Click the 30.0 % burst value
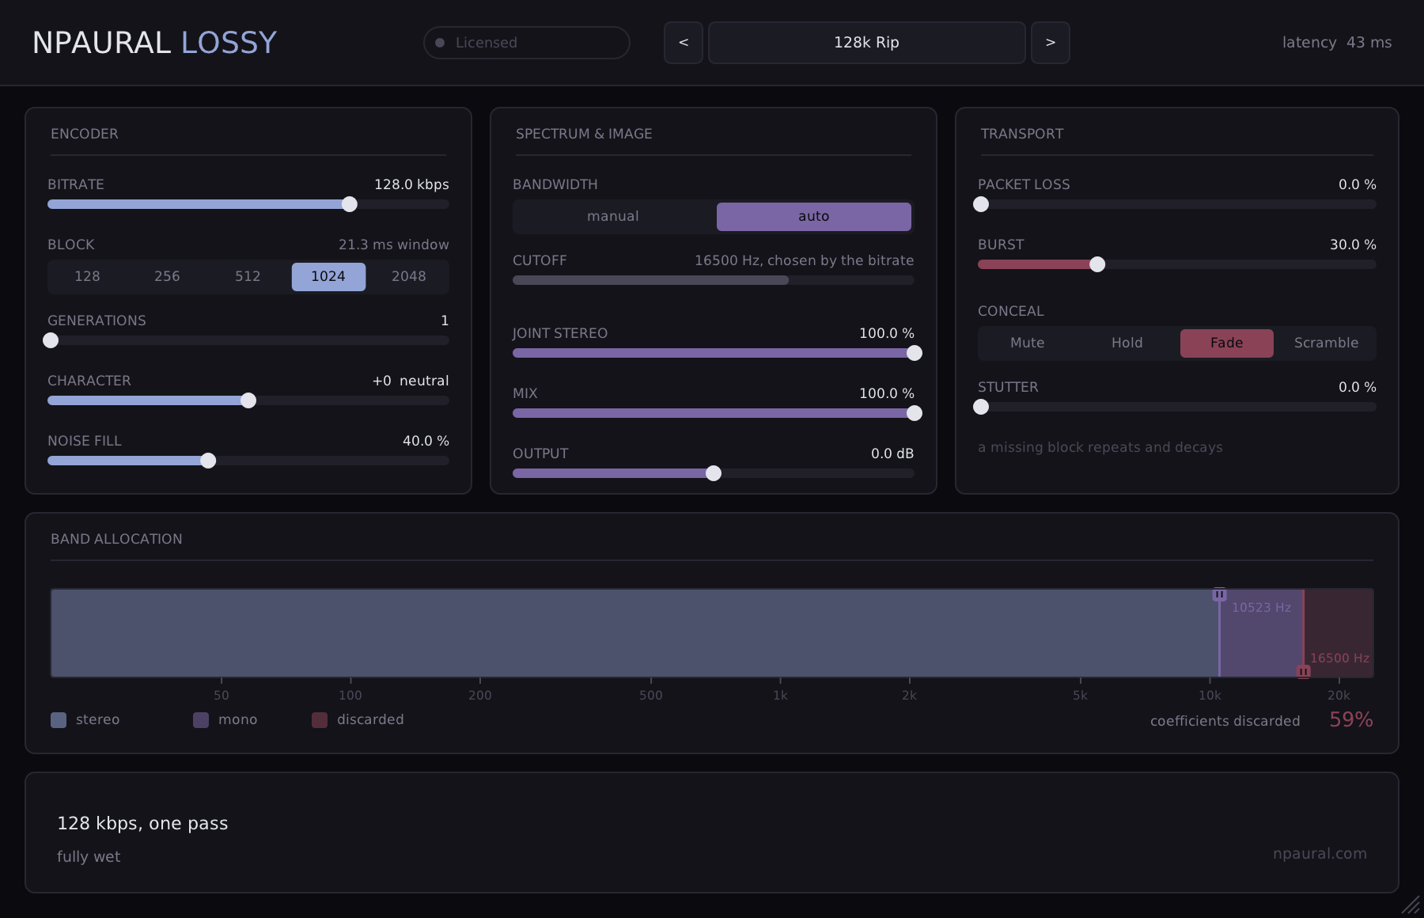1424x918 pixels. coord(1353,245)
